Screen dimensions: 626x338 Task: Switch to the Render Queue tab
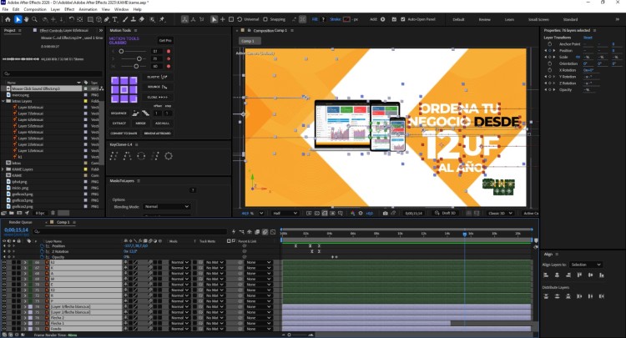[x=20, y=222]
